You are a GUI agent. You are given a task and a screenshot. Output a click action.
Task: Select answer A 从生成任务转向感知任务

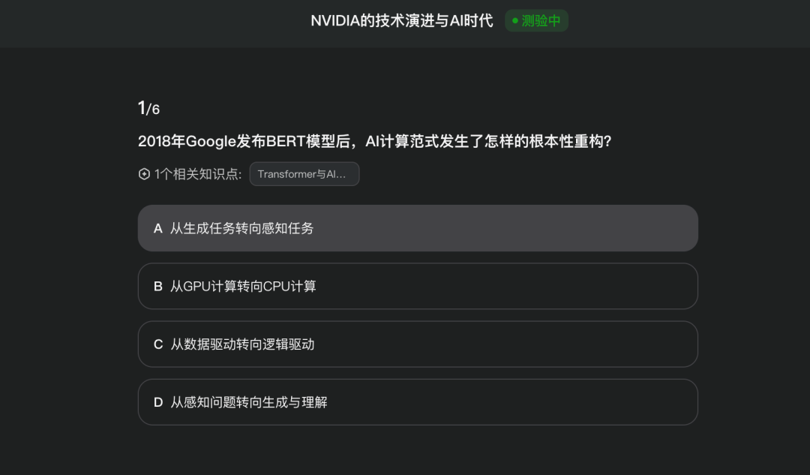coord(417,228)
